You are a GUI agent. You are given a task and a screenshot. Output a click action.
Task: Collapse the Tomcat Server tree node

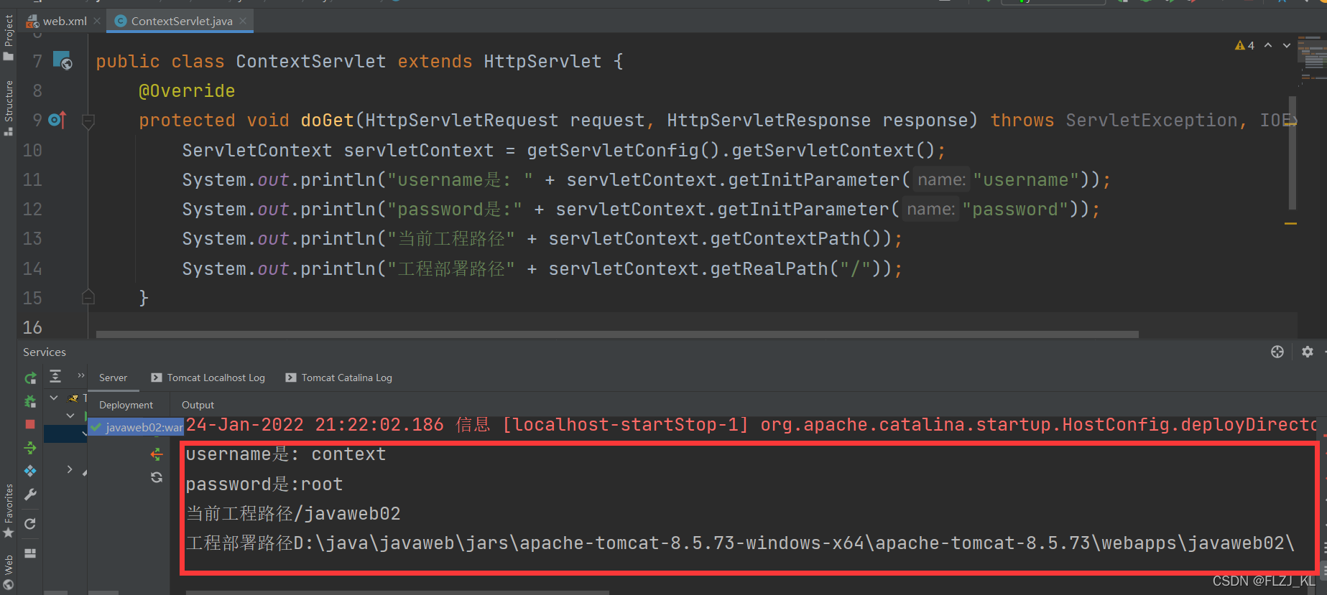click(54, 398)
